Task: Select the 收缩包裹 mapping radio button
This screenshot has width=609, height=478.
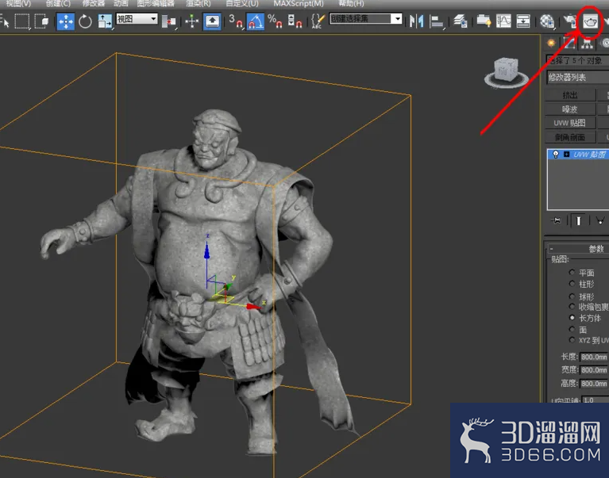Action: [x=572, y=306]
